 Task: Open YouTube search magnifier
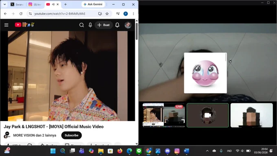click(x=81, y=25)
